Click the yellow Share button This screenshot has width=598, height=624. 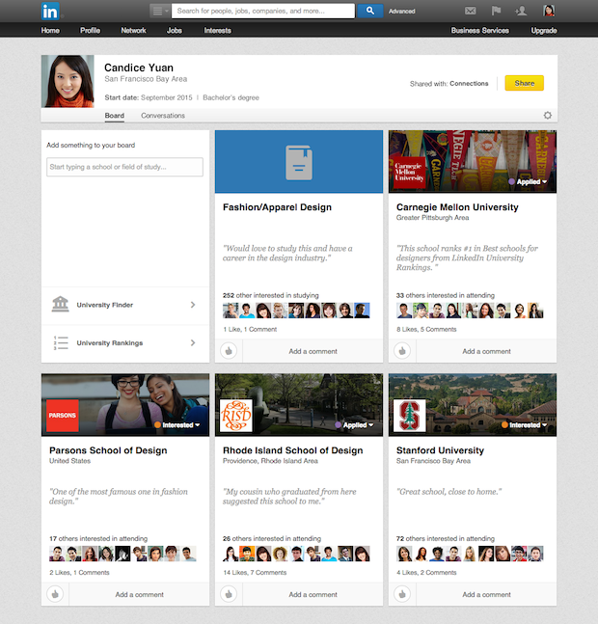click(x=525, y=83)
